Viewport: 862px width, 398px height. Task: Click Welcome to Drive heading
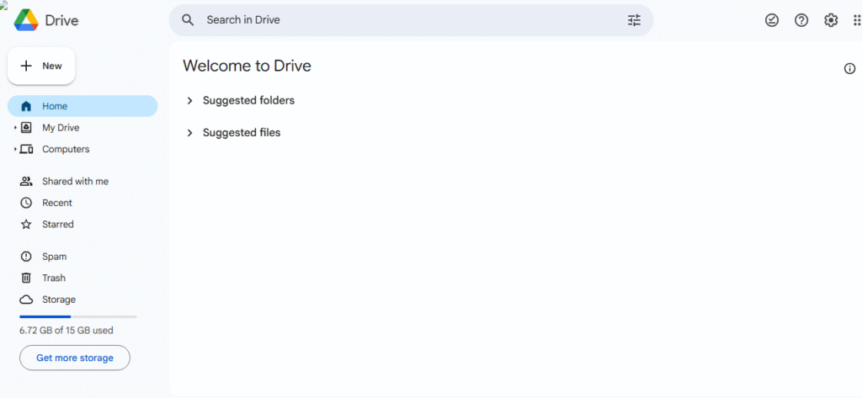pyautogui.click(x=247, y=66)
